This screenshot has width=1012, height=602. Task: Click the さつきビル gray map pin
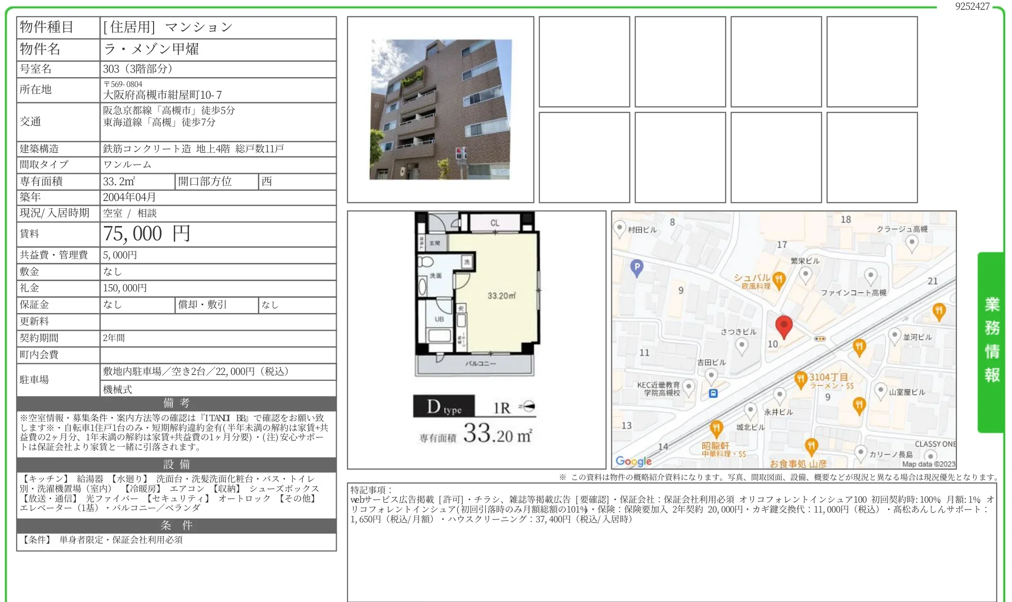(x=742, y=345)
